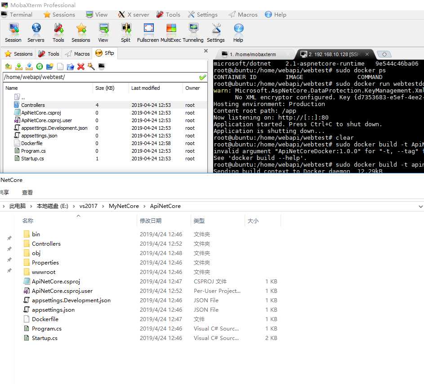This screenshot has width=424, height=384.
Task: Create new folder in SFTP panel
Action: tap(50, 66)
